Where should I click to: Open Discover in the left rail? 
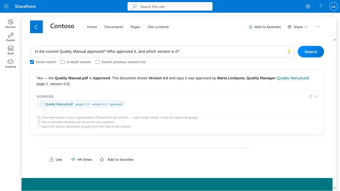[x=11, y=24]
